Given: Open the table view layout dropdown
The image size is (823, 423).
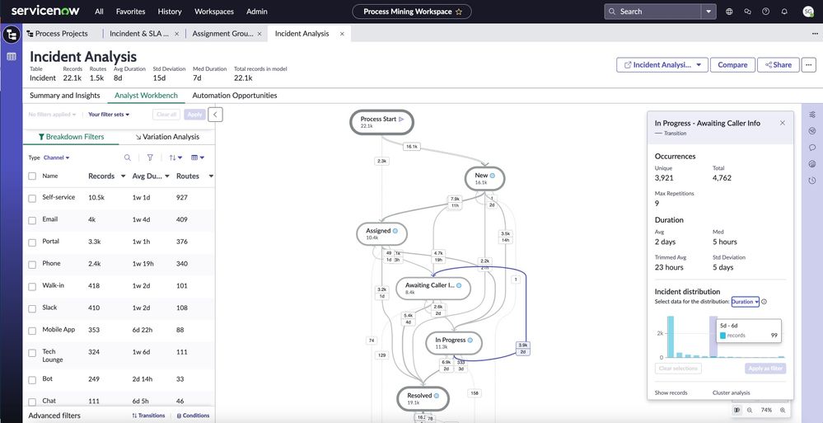Looking at the screenshot, I should (x=198, y=157).
